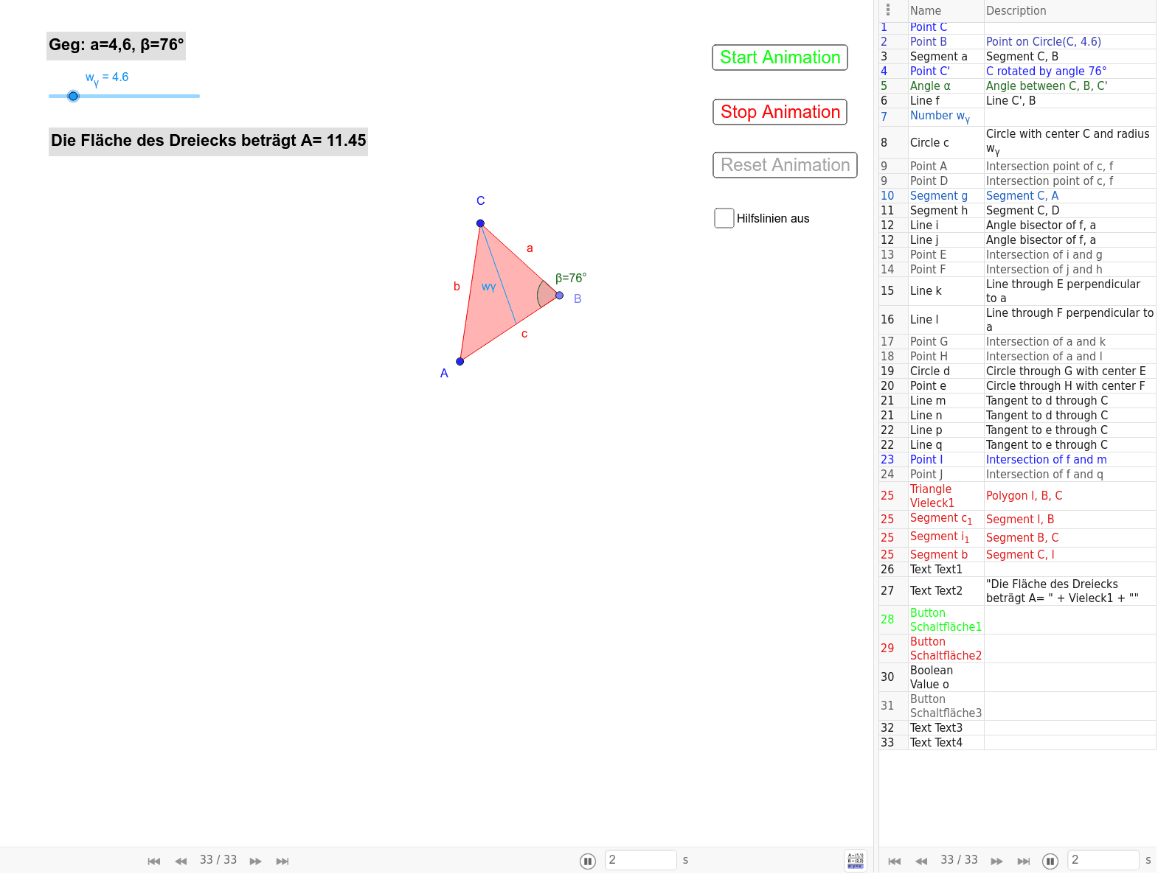The height and width of the screenshot is (874, 1158).
Task: Select the Segment b protocol row
Action: coord(1017,555)
